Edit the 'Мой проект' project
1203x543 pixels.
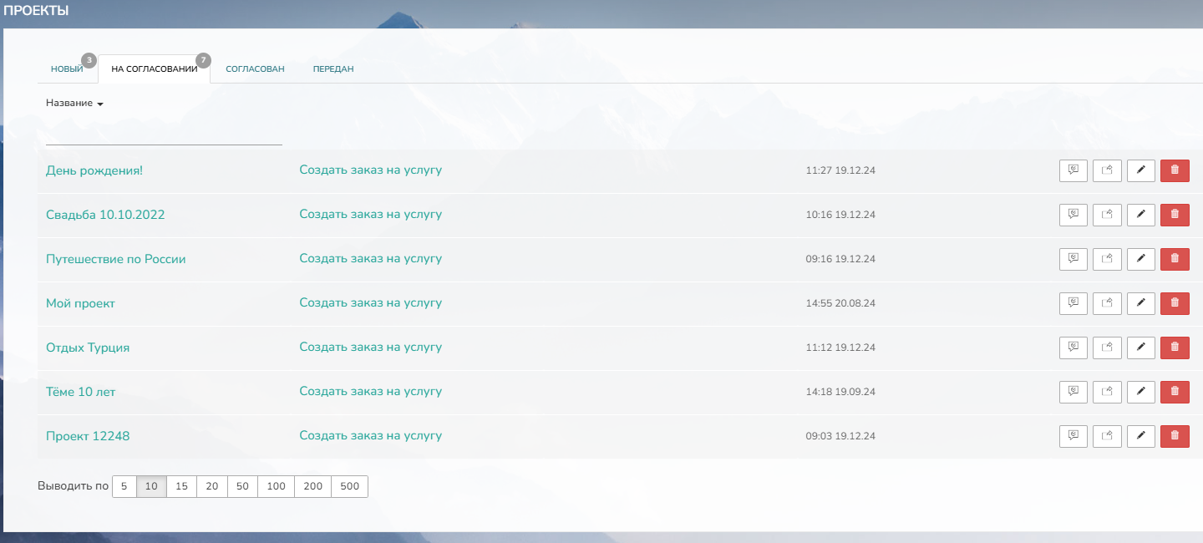click(1140, 303)
